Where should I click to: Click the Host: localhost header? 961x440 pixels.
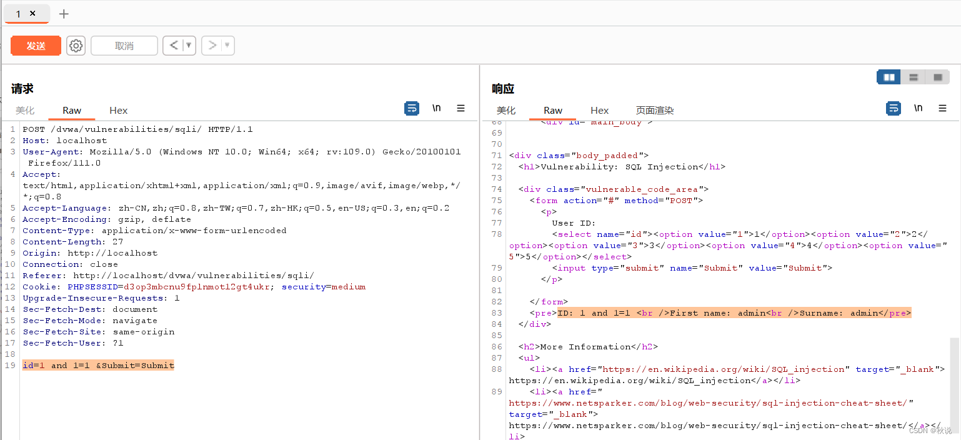64,141
